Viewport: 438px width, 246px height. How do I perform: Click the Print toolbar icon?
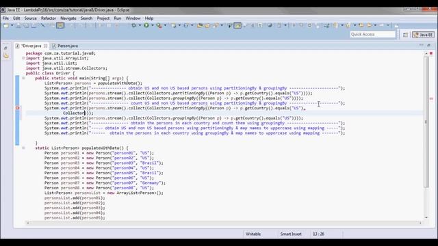tap(34, 25)
